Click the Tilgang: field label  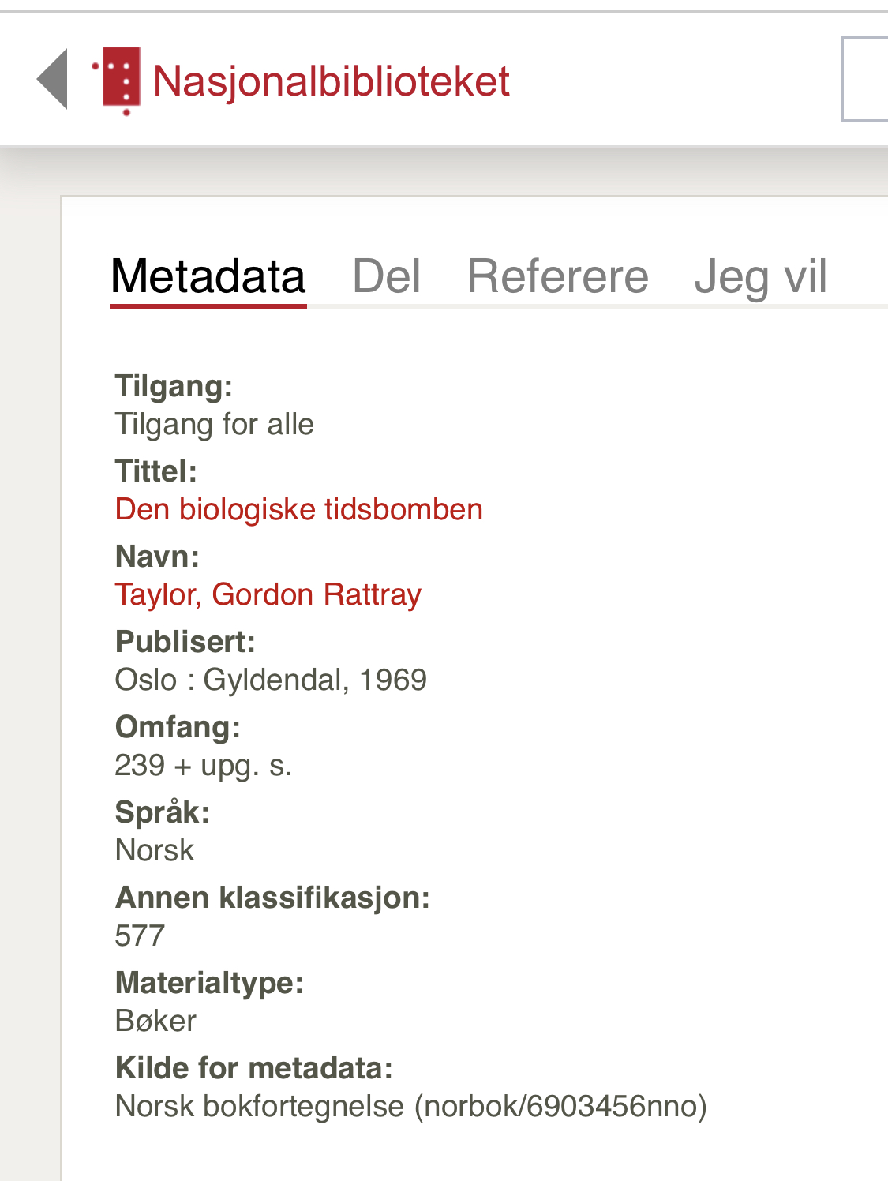[x=174, y=387]
